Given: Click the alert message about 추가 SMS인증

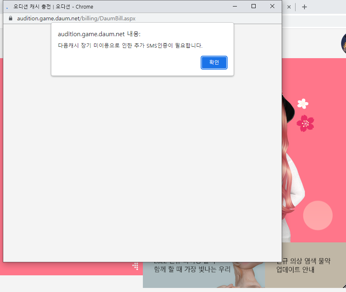Looking at the screenshot, I should click(x=130, y=46).
